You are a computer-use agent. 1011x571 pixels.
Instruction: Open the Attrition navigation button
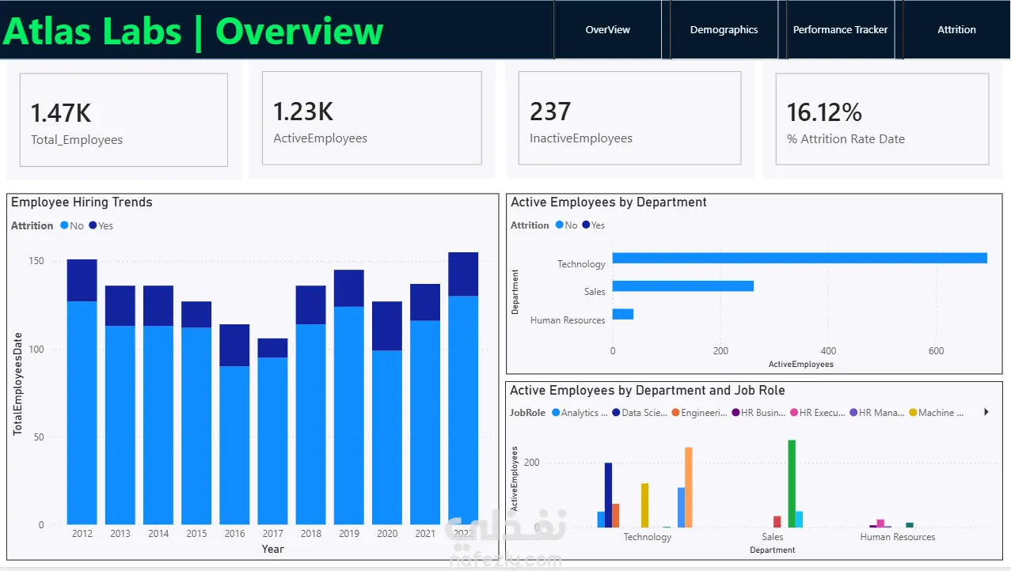coord(956,30)
